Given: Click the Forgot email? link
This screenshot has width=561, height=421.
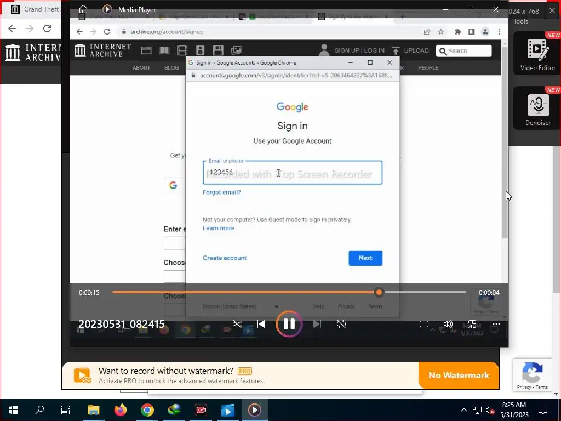Looking at the screenshot, I should click(x=221, y=192).
